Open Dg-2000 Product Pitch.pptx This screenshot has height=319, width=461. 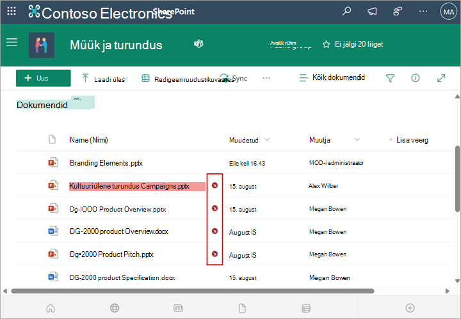pyautogui.click(x=111, y=254)
